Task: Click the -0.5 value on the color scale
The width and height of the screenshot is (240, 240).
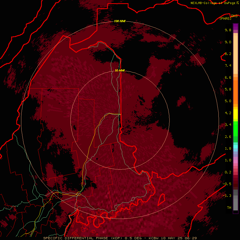Action: coord(227,184)
